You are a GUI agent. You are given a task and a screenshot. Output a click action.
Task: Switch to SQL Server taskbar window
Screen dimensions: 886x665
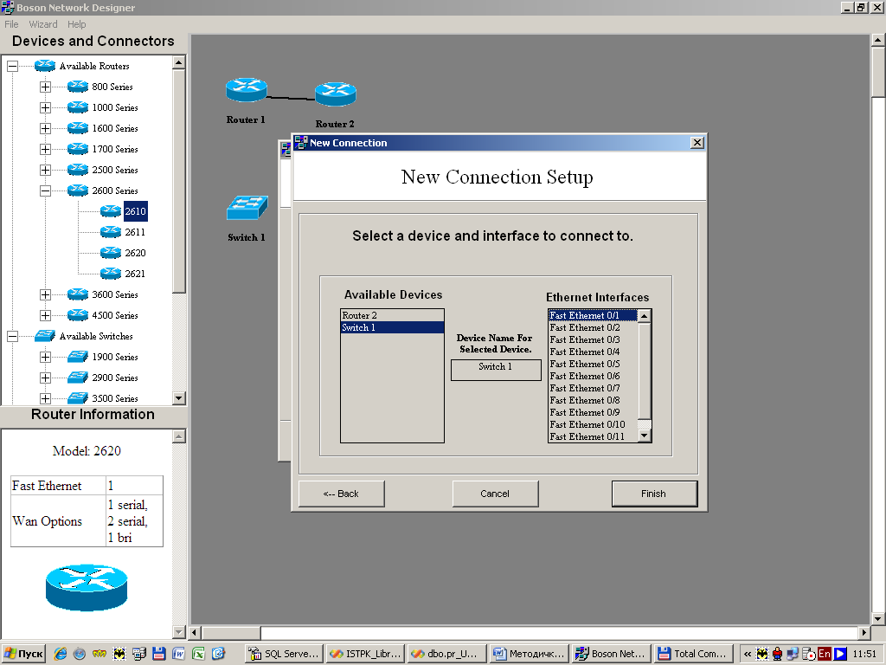click(284, 654)
